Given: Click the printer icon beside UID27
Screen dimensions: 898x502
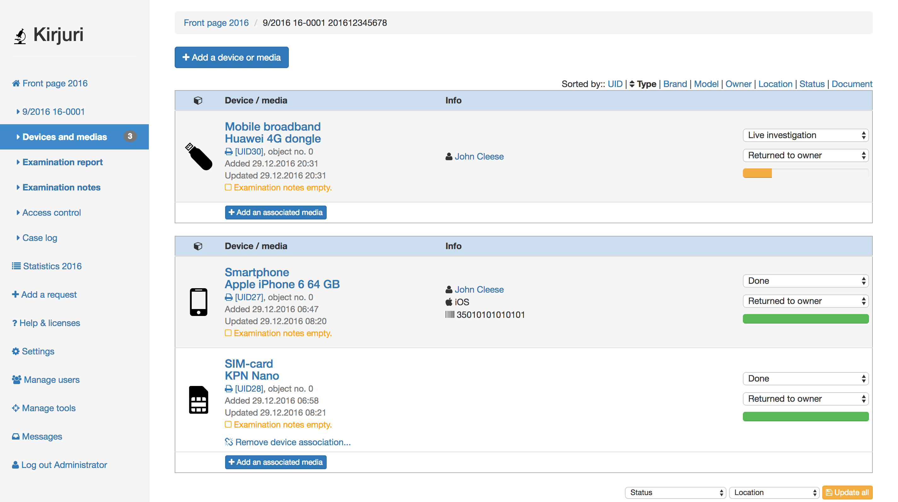Looking at the screenshot, I should click(x=229, y=297).
